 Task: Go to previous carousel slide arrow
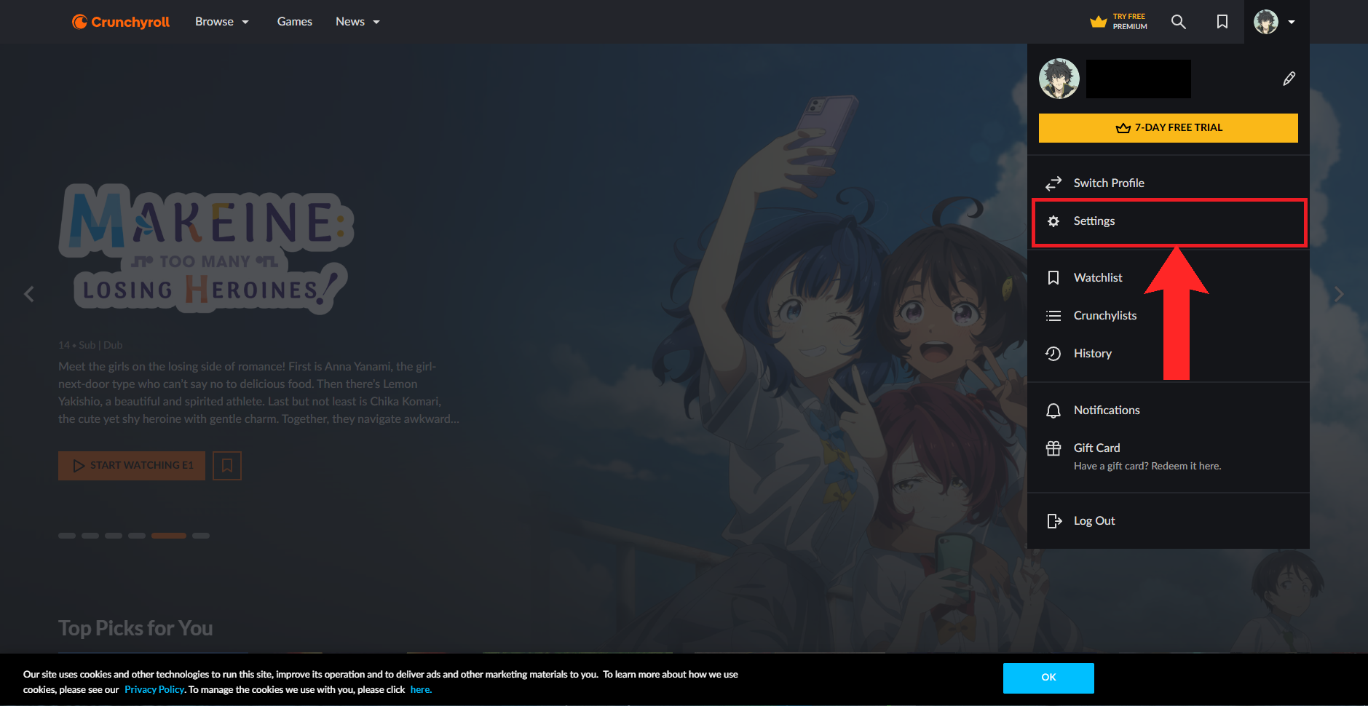tap(29, 294)
